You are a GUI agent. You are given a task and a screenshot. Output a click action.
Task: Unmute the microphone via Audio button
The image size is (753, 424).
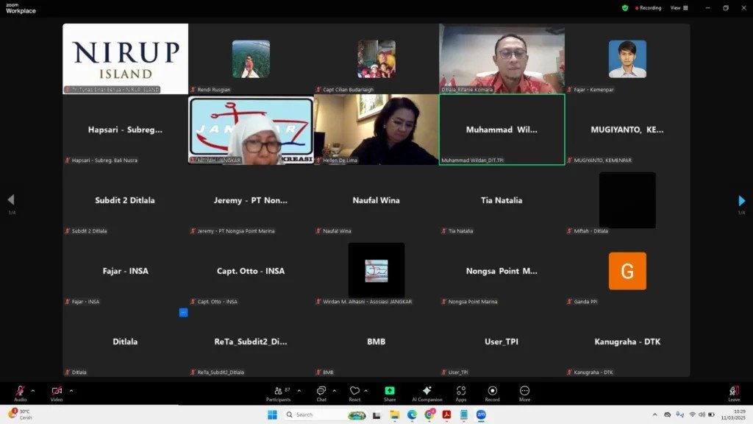(20, 393)
